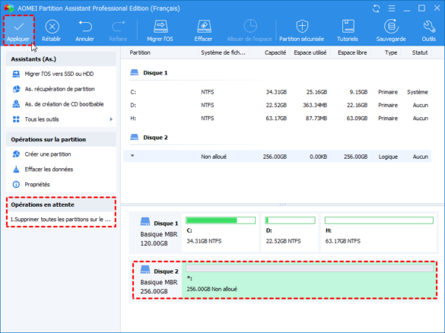Viewport: 445px width, 333px height.
Task: Select the Disque 1 header in list
Action: point(155,73)
